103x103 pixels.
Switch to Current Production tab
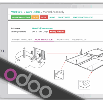pyautogui.click(x=22, y=39)
